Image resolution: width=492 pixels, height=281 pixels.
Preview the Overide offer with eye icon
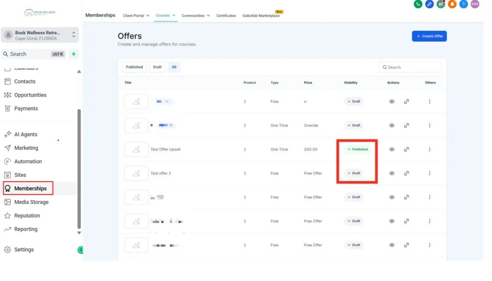pos(392,126)
